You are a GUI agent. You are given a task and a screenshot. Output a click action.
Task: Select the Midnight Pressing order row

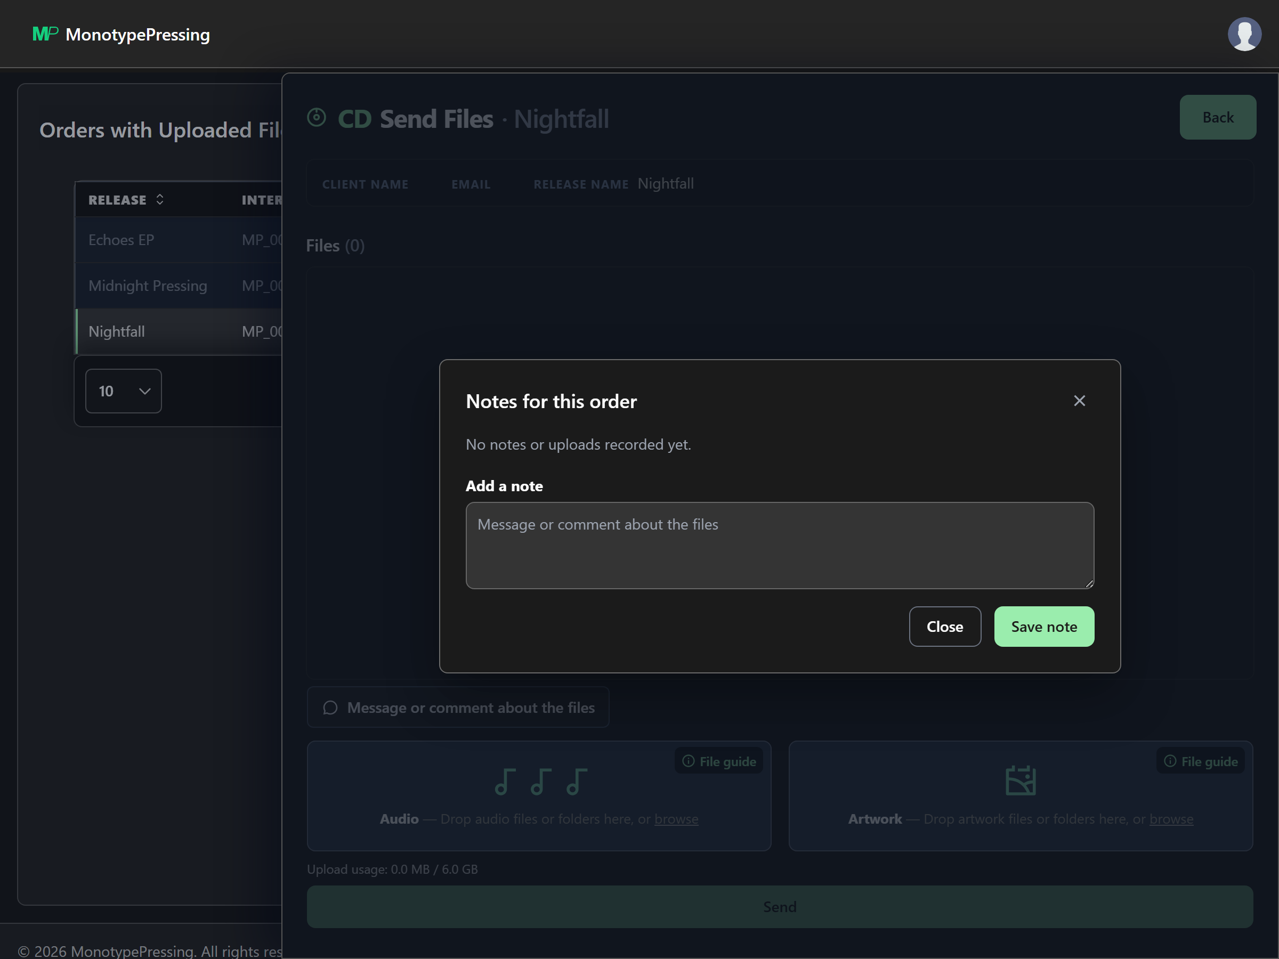[x=179, y=286]
